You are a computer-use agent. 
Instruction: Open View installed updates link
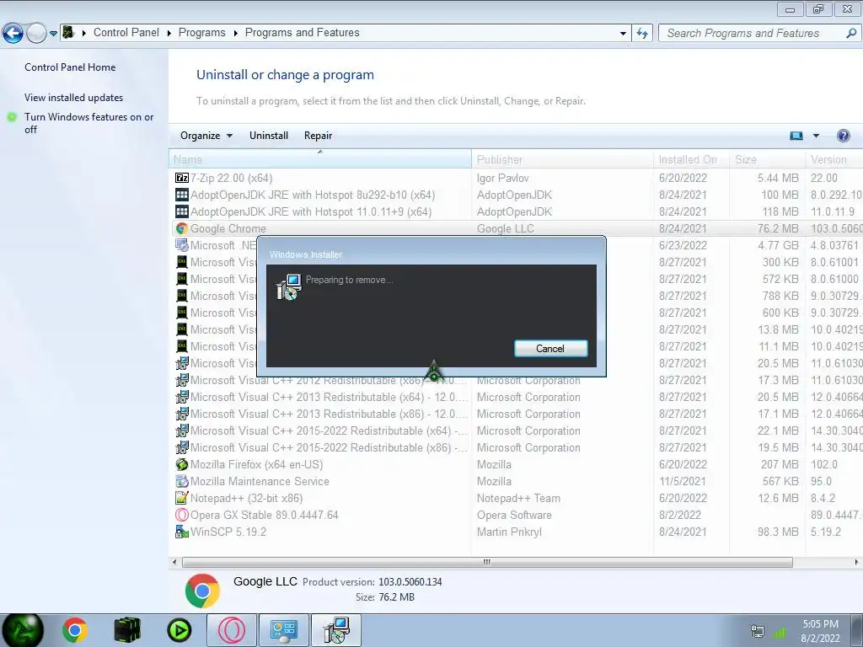pos(74,98)
